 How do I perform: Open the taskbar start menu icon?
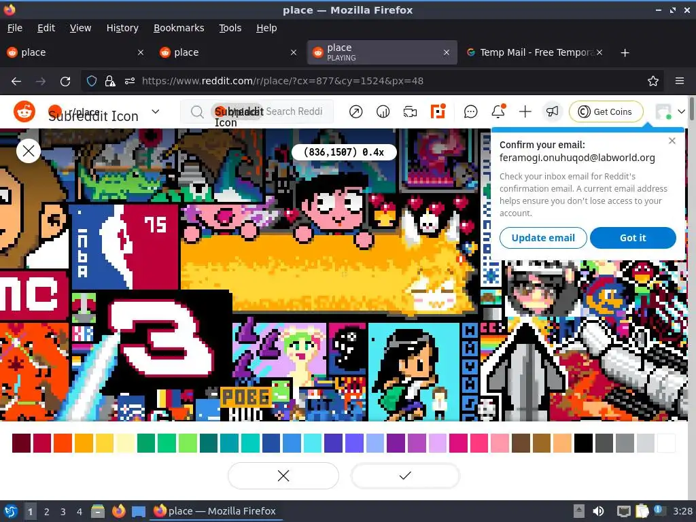(x=11, y=511)
